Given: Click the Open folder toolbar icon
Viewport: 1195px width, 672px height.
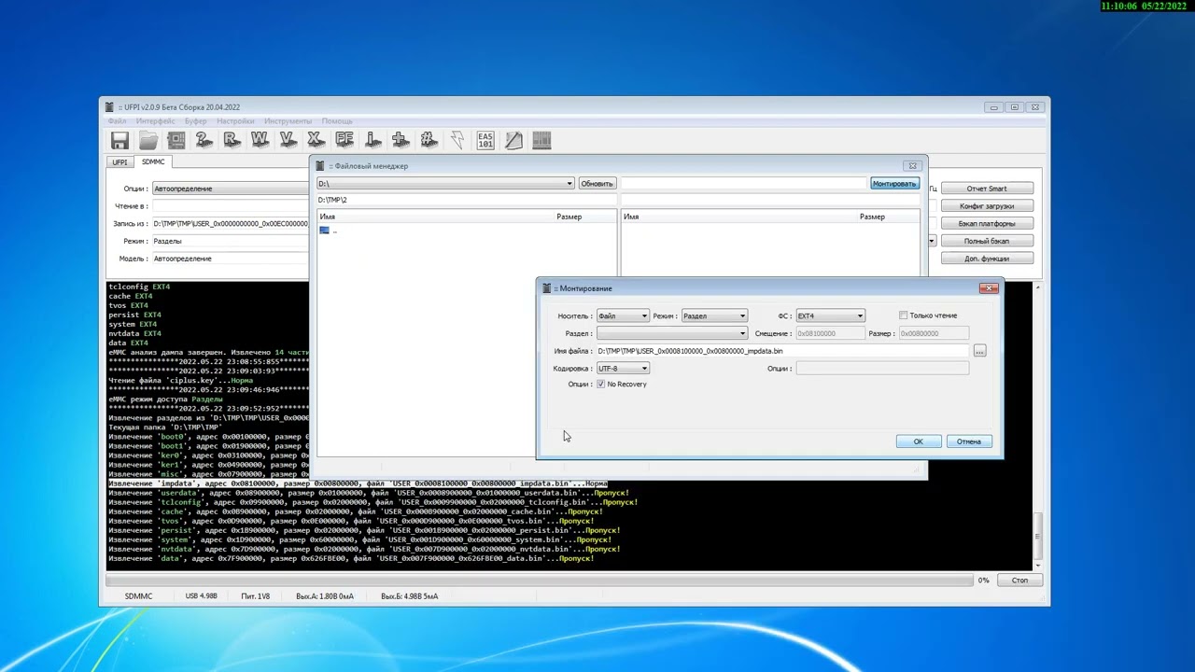Looking at the screenshot, I should 148,140.
